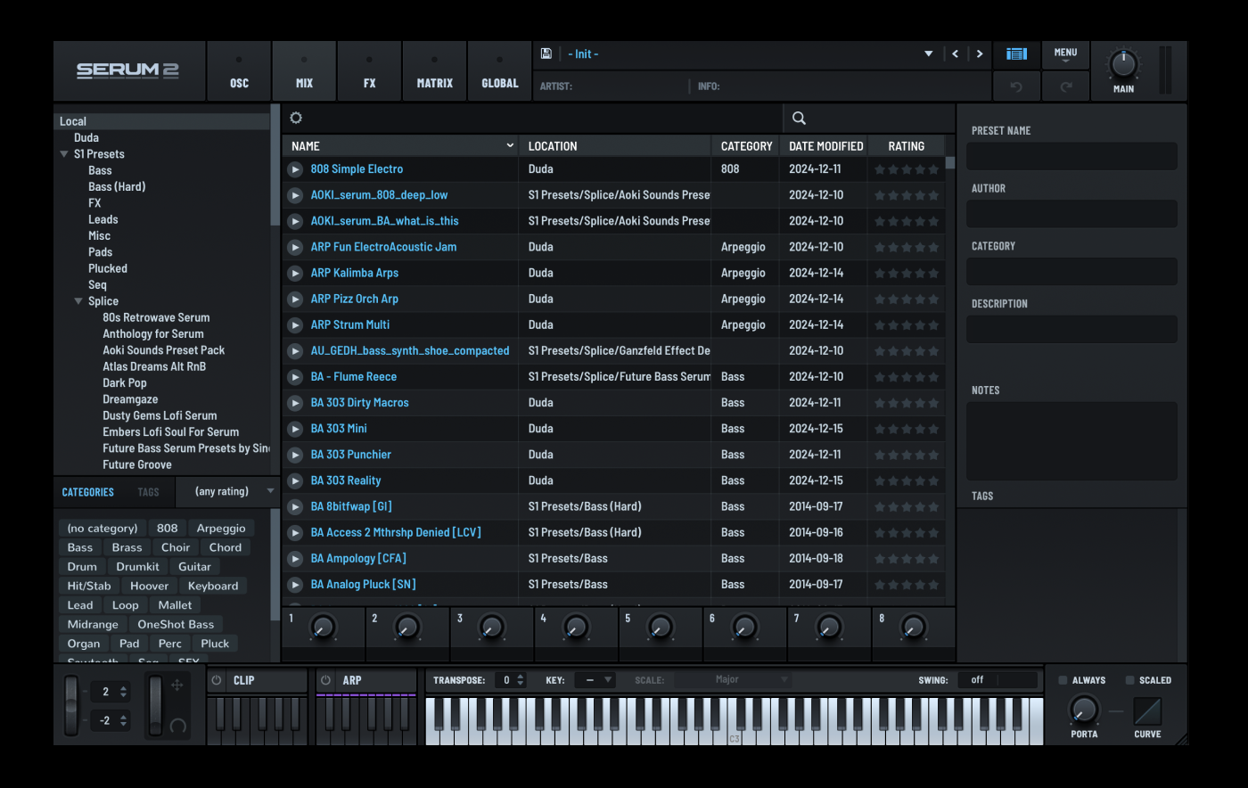Go to previous preset arrow
The width and height of the screenshot is (1248, 788).
[x=956, y=53]
